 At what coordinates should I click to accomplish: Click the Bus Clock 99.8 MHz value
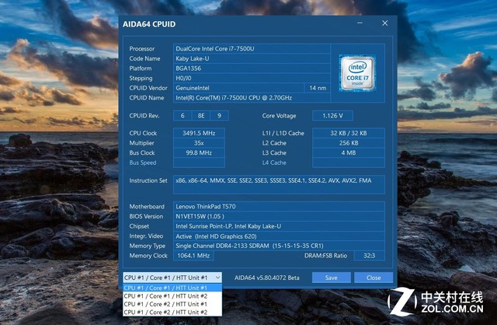click(199, 152)
